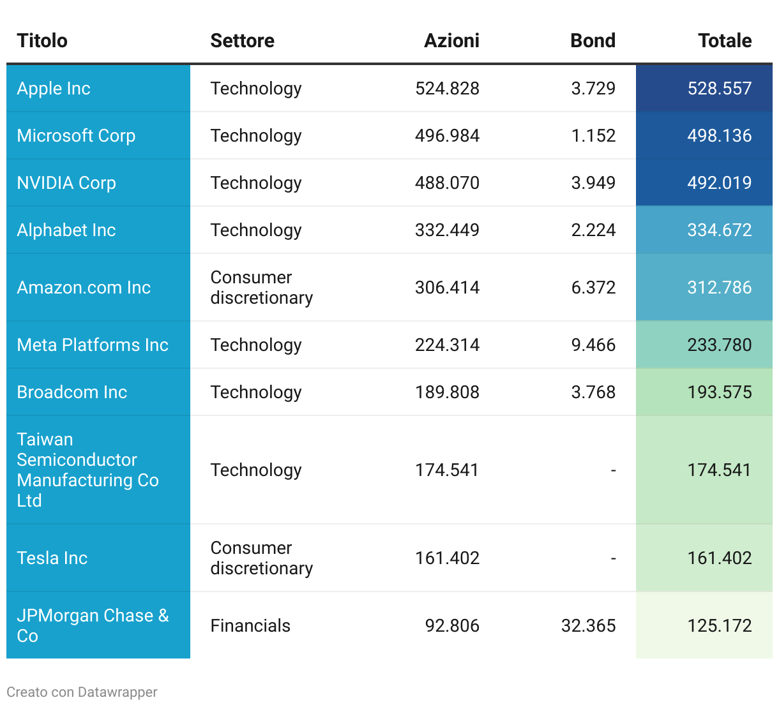Select the JPMorgan Chase & Co cell
The image size is (779, 707).
click(93, 625)
